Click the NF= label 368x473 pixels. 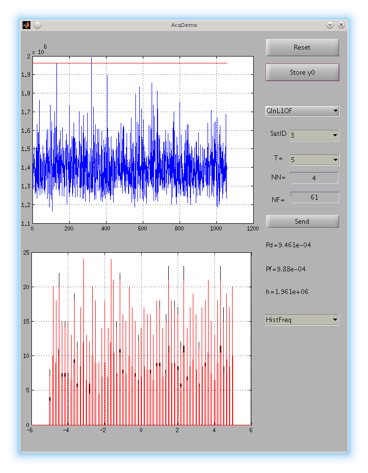278,200
